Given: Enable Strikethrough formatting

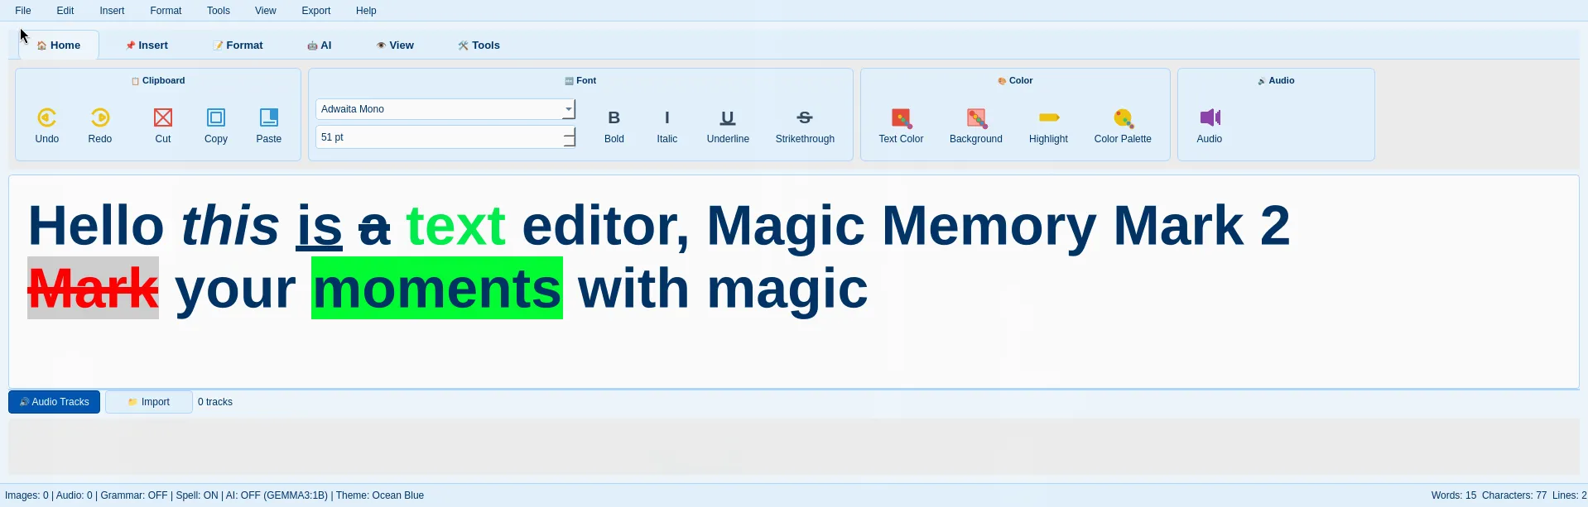Looking at the screenshot, I should click(x=805, y=118).
